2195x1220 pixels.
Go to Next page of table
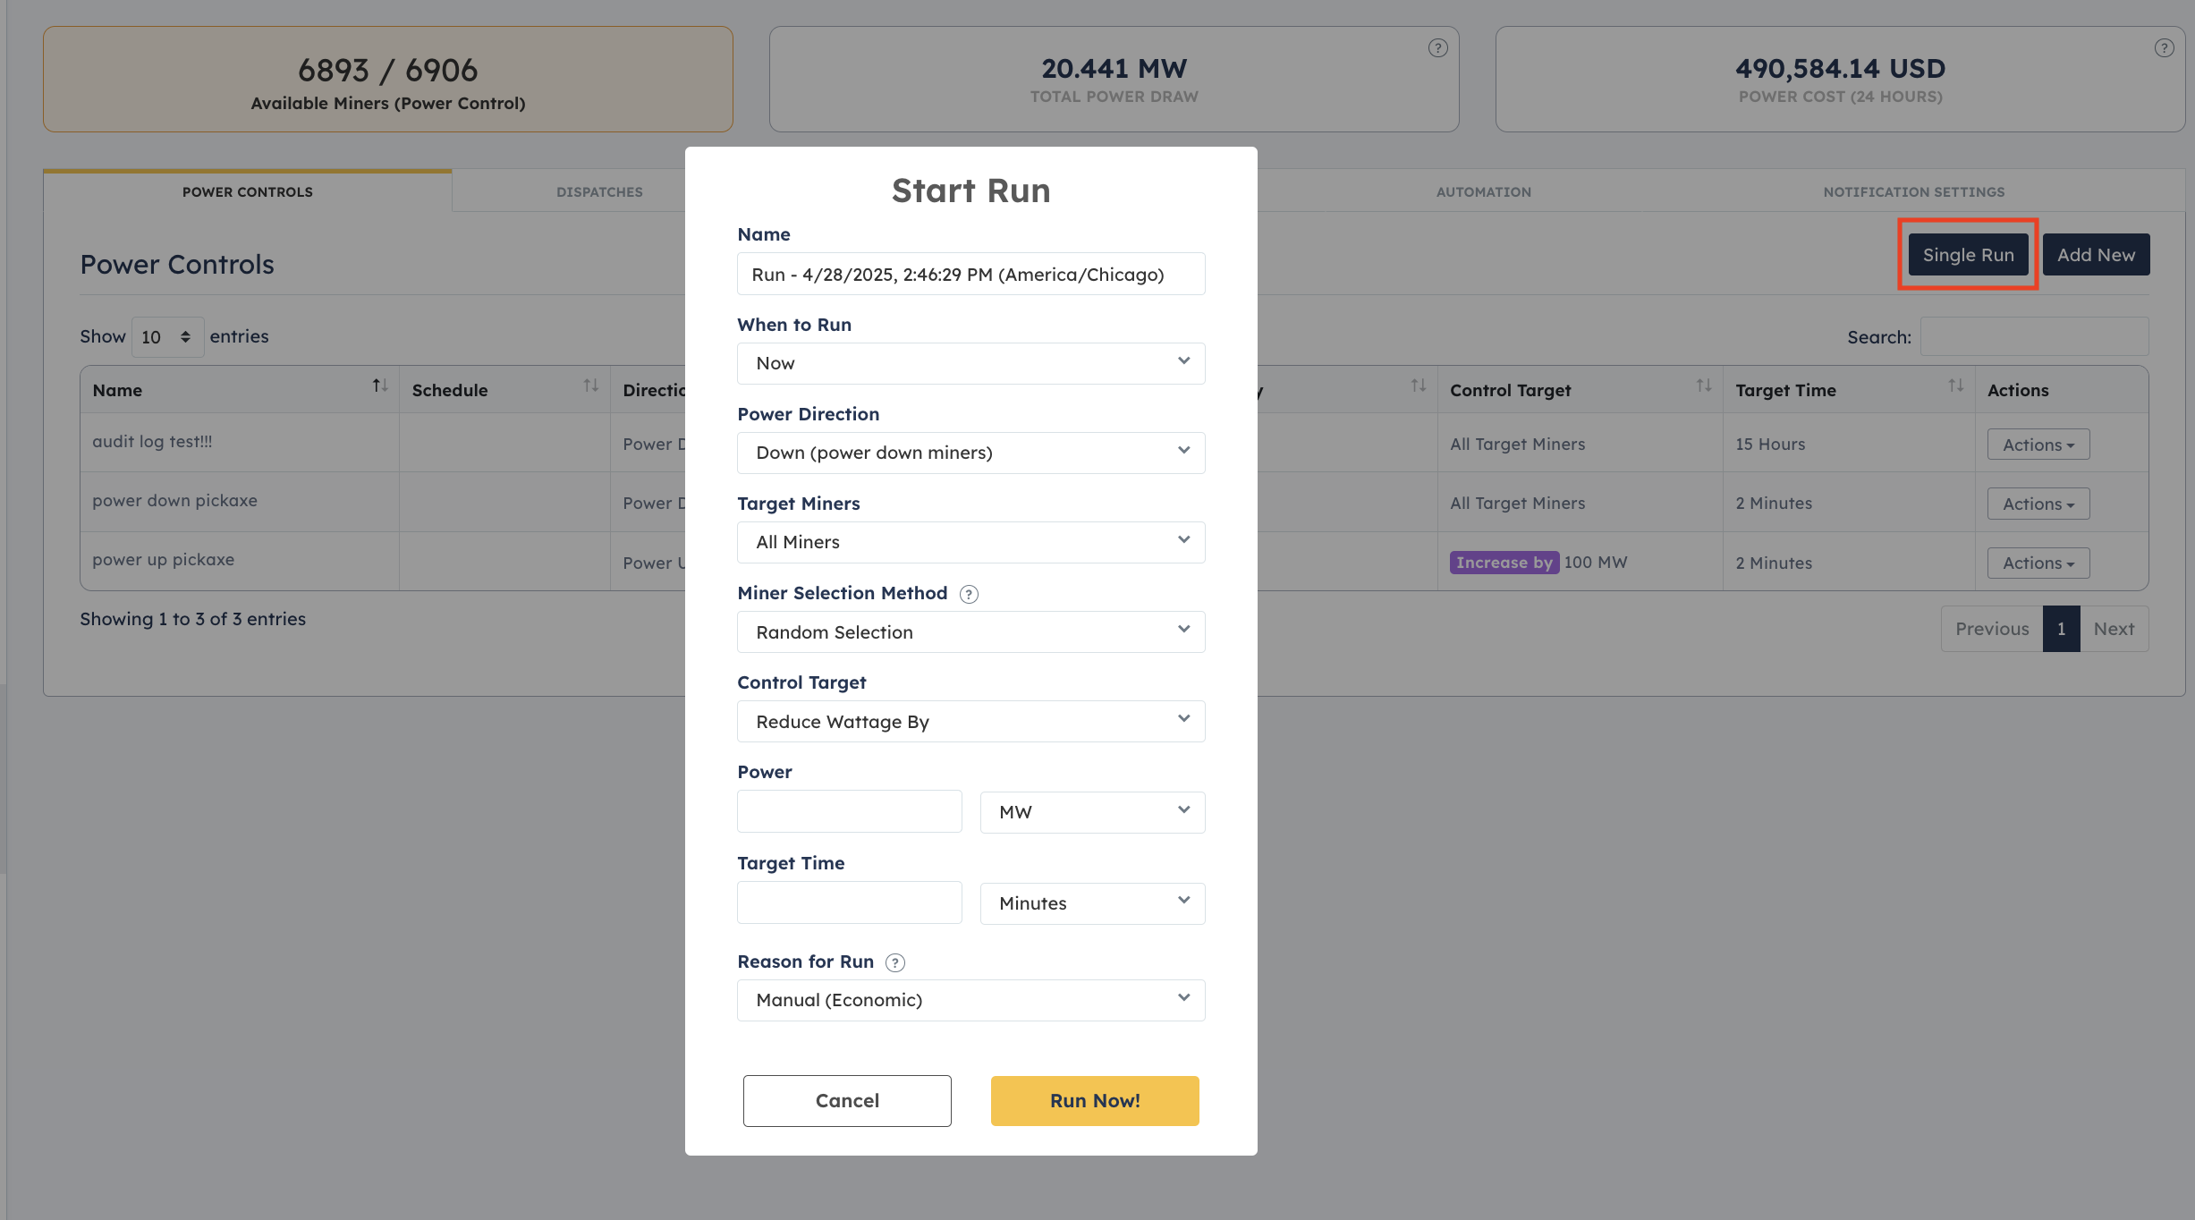click(2114, 629)
